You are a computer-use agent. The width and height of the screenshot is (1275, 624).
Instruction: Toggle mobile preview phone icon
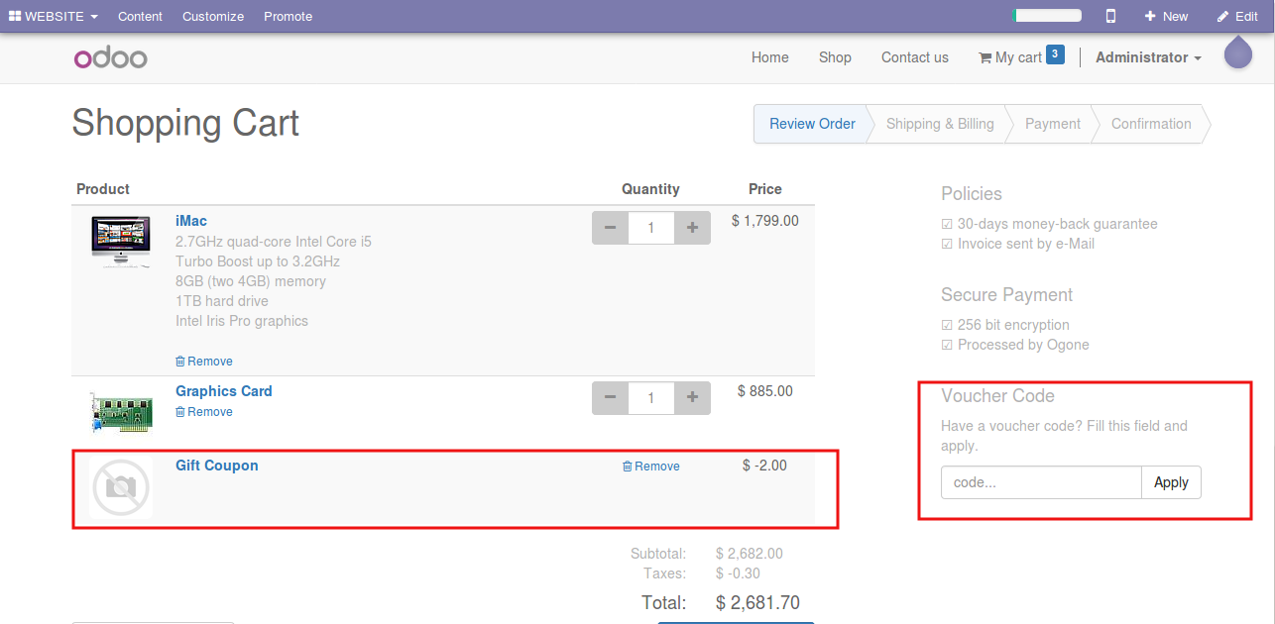coord(1110,16)
